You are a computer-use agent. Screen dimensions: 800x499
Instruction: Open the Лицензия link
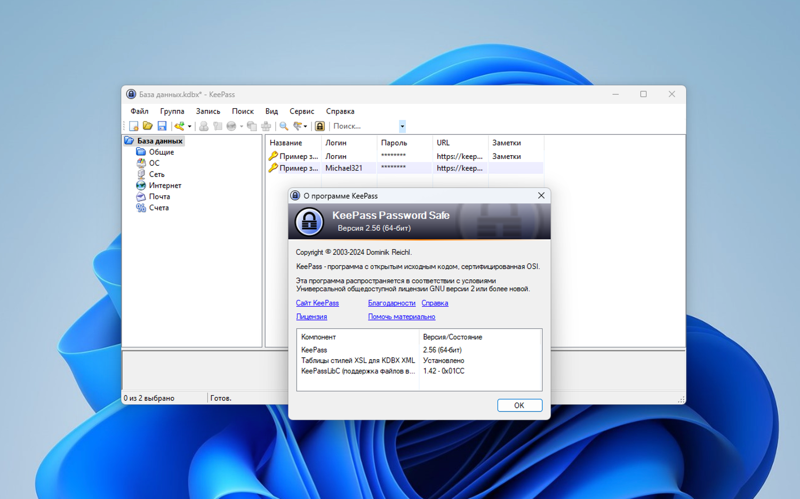point(311,317)
